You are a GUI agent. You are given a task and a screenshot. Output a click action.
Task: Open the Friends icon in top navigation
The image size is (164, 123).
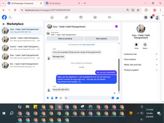(66, 17)
